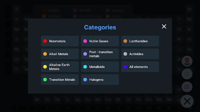Filter by Lanthanides
This screenshot has height=112, width=200.
click(140, 41)
